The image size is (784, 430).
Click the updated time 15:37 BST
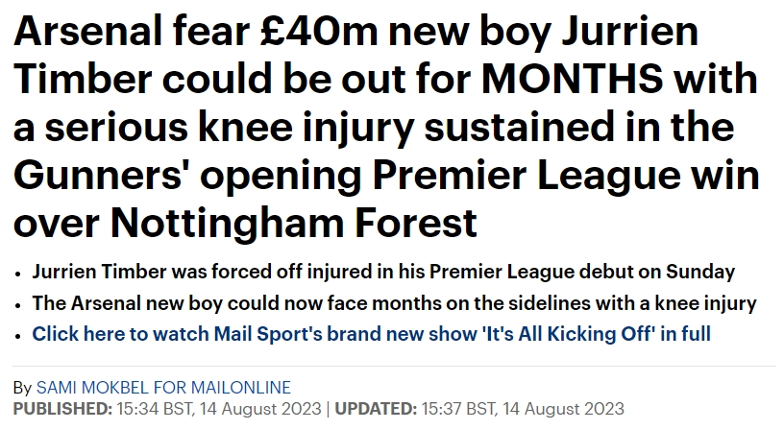click(458, 409)
